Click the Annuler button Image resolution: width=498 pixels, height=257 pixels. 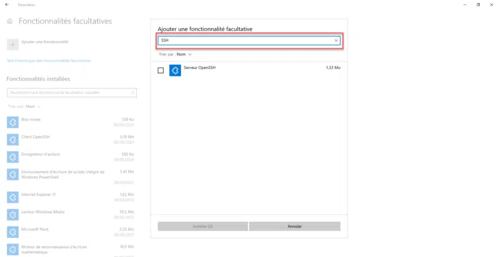[294, 226]
